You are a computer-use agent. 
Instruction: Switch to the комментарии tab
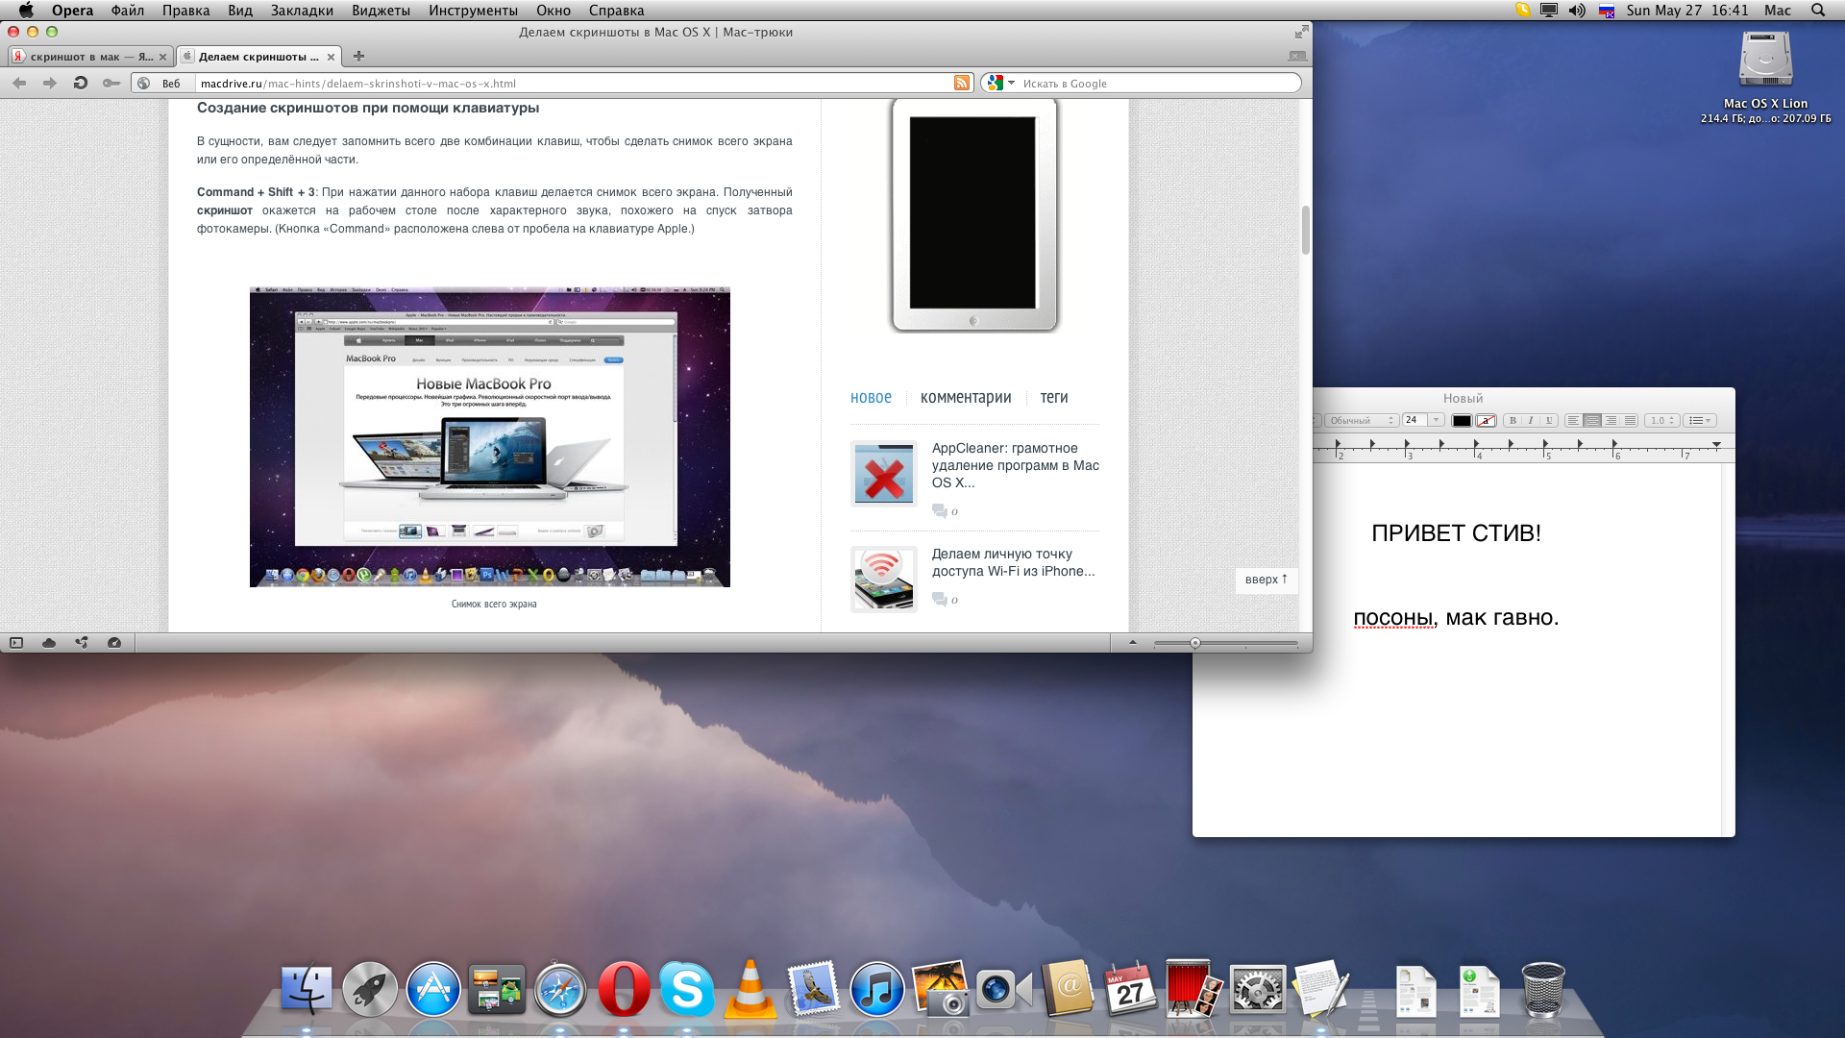point(965,398)
